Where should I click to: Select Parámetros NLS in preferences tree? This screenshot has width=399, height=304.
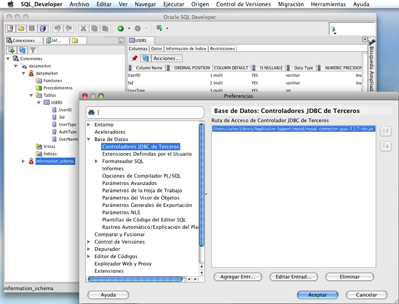coord(121,212)
